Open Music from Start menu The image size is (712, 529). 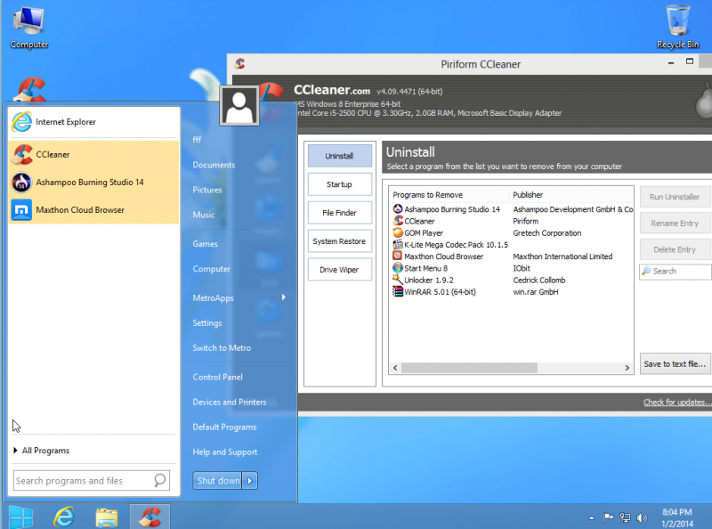(x=204, y=215)
